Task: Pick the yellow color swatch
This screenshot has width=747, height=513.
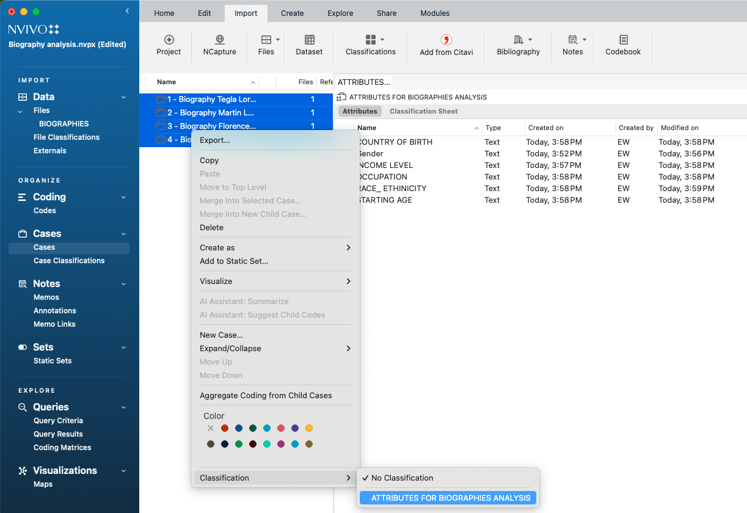Action: (x=309, y=429)
